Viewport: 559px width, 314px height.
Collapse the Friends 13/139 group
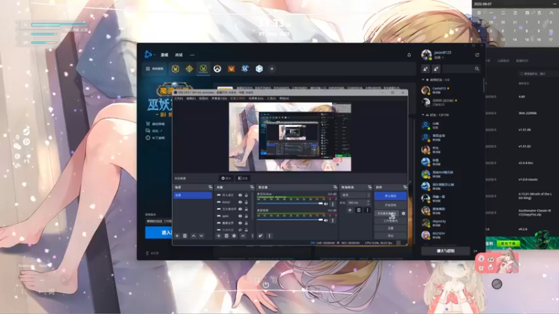[423, 115]
